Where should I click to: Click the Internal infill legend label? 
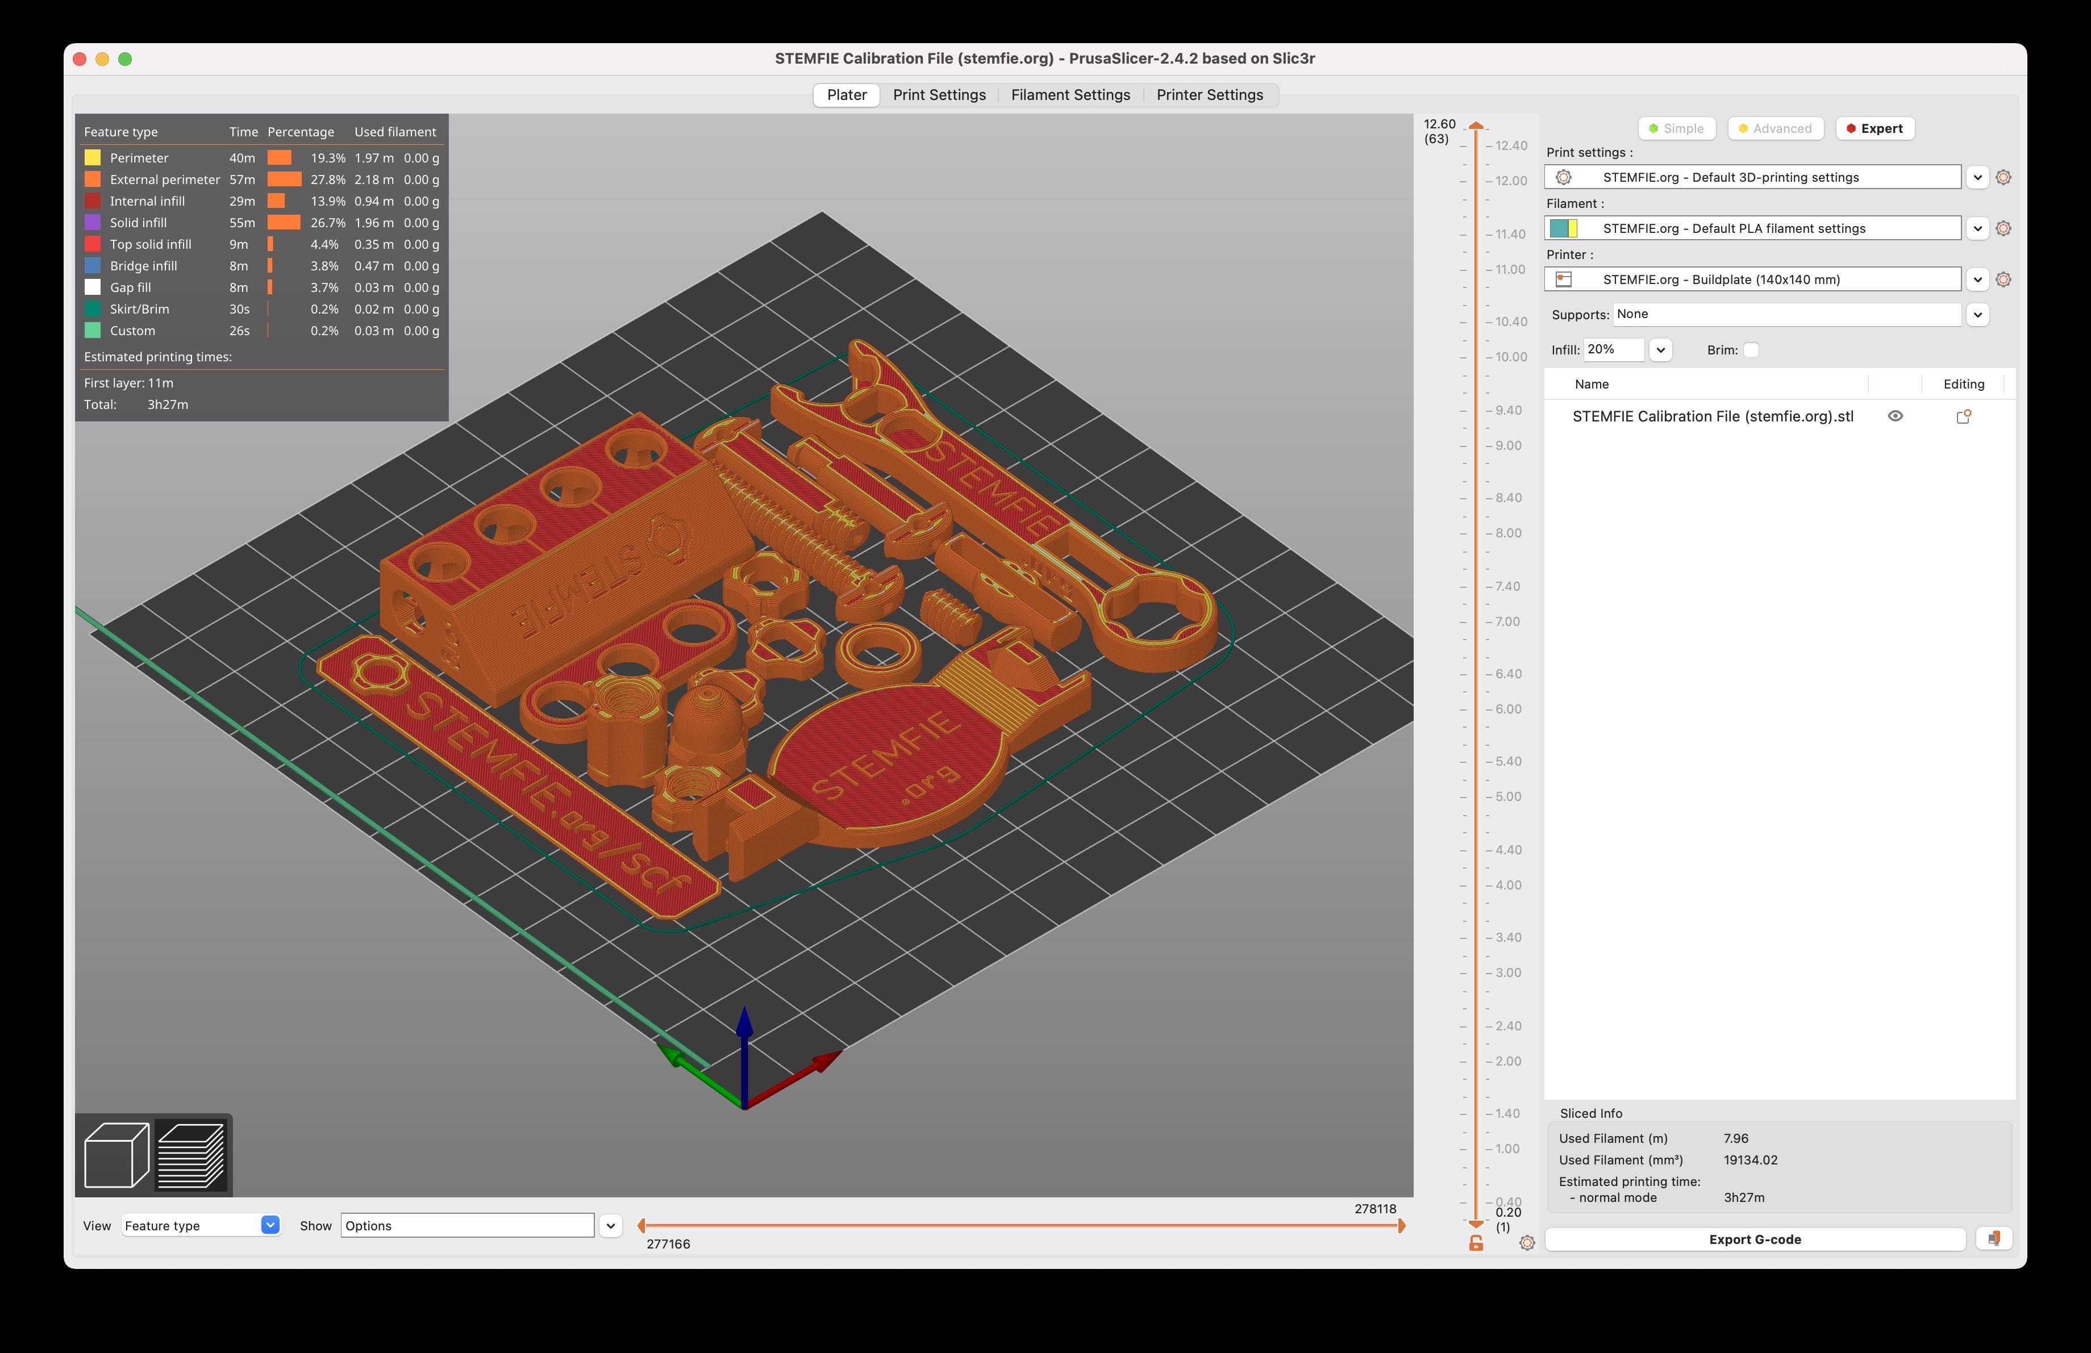(x=148, y=201)
